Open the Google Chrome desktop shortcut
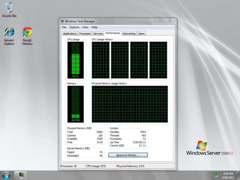Screen dimensions: 240x180 [x=27, y=35]
